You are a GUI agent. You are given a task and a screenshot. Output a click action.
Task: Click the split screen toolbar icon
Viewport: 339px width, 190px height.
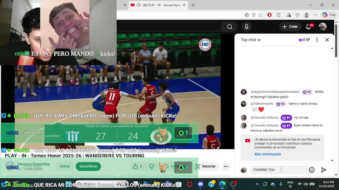[253, 15]
